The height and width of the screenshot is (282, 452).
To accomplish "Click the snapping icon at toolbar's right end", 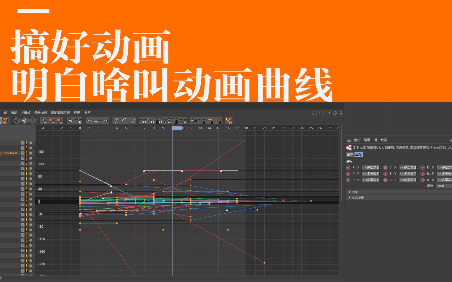I will 228,120.
